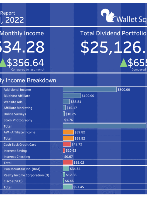Image resolution: width=147 pixels, height=197 pixels.
Task: Click the 'Monthly Income' heading
Action: click(22, 33)
